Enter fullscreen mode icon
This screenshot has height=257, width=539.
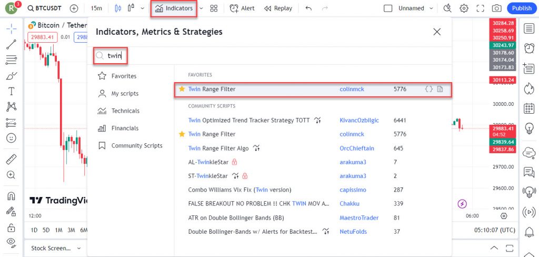click(480, 8)
